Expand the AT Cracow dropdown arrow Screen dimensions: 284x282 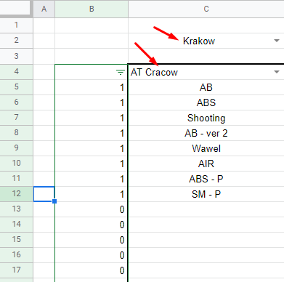[277, 72]
